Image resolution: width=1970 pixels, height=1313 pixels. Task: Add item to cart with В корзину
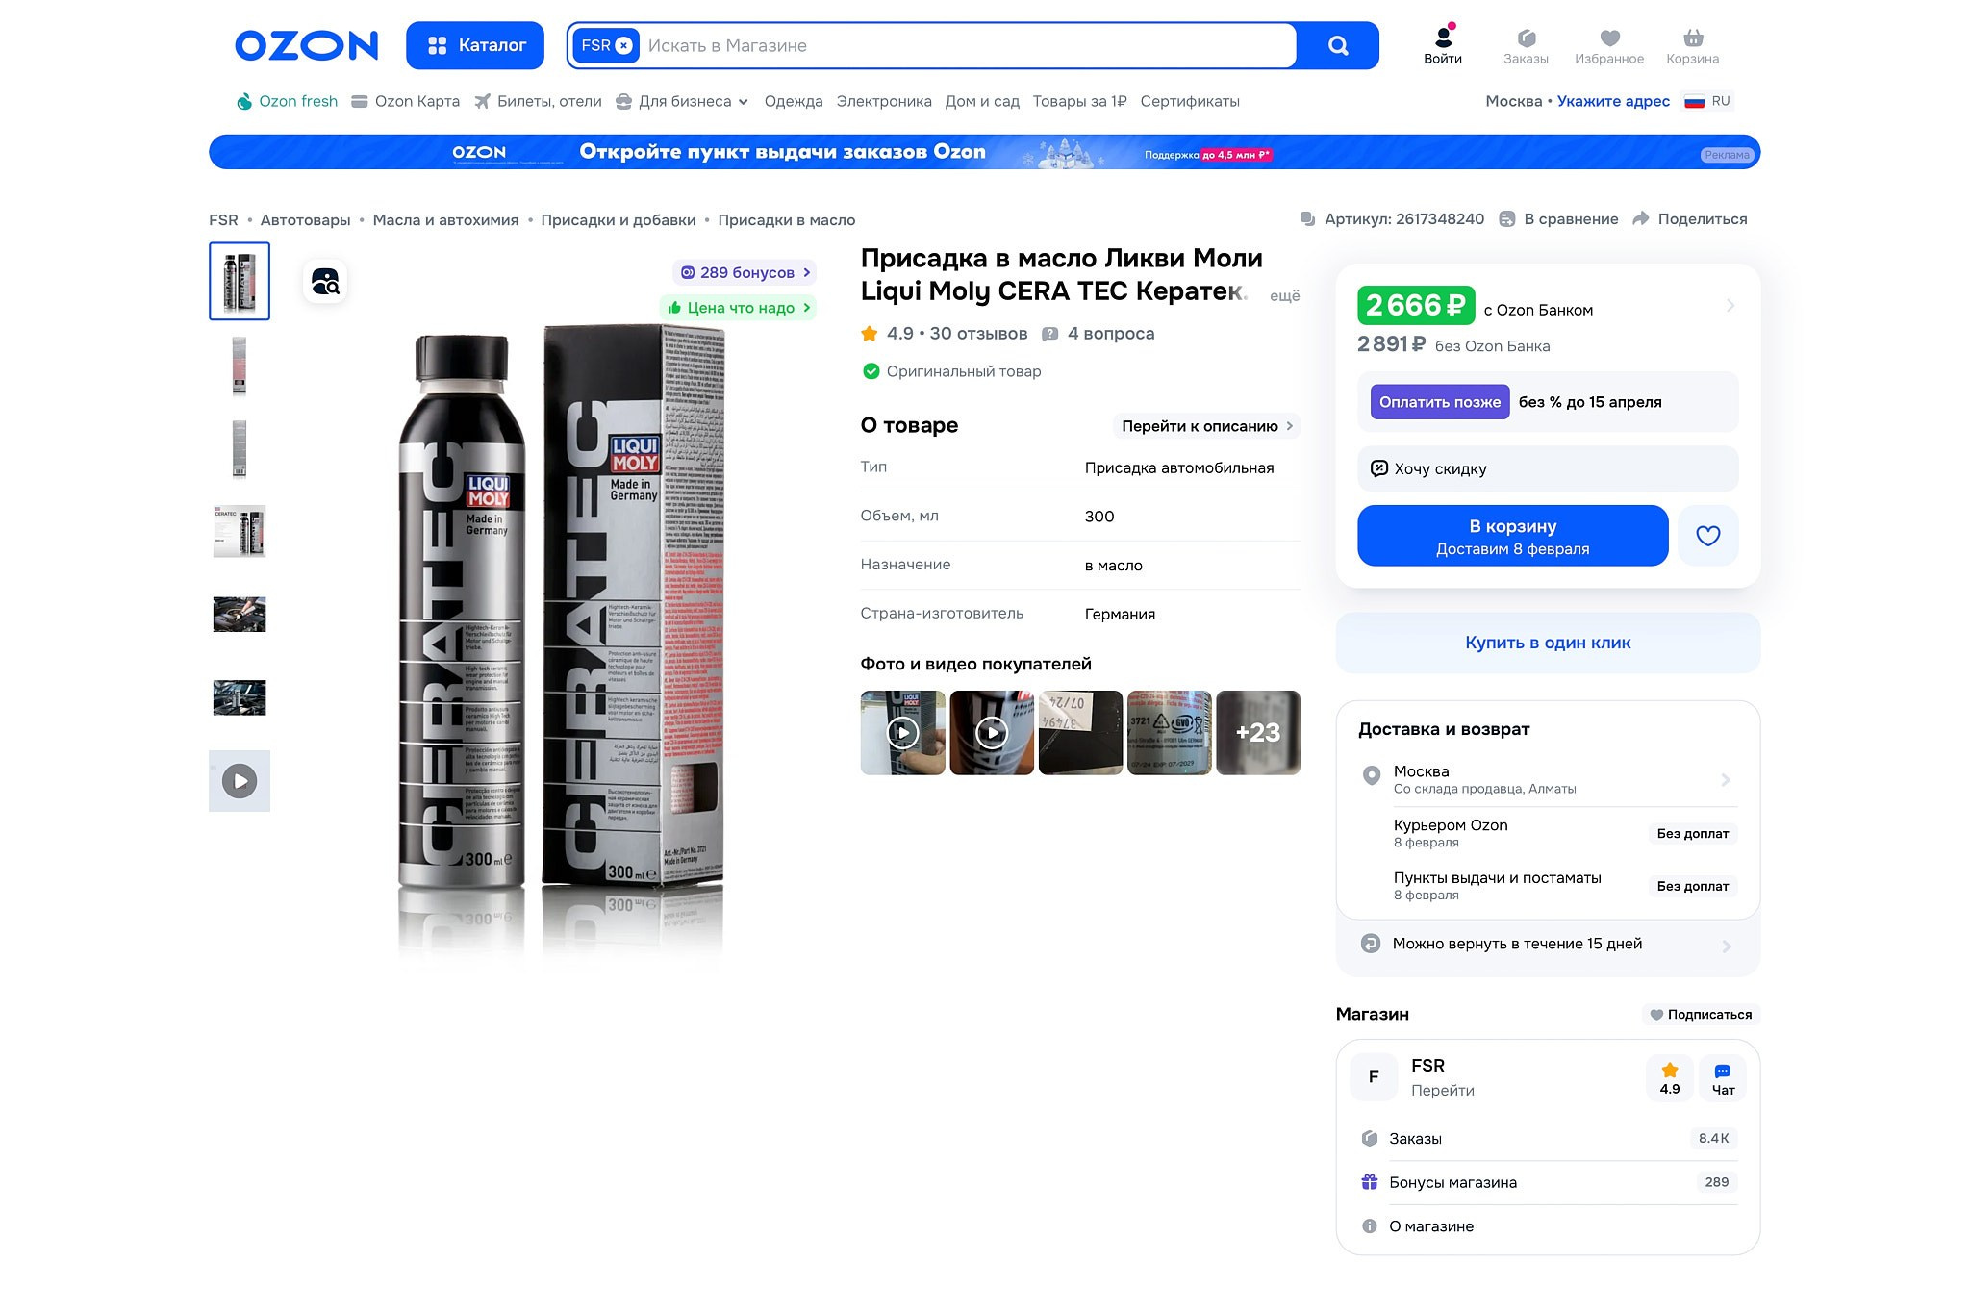click(x=1512, y=535)
